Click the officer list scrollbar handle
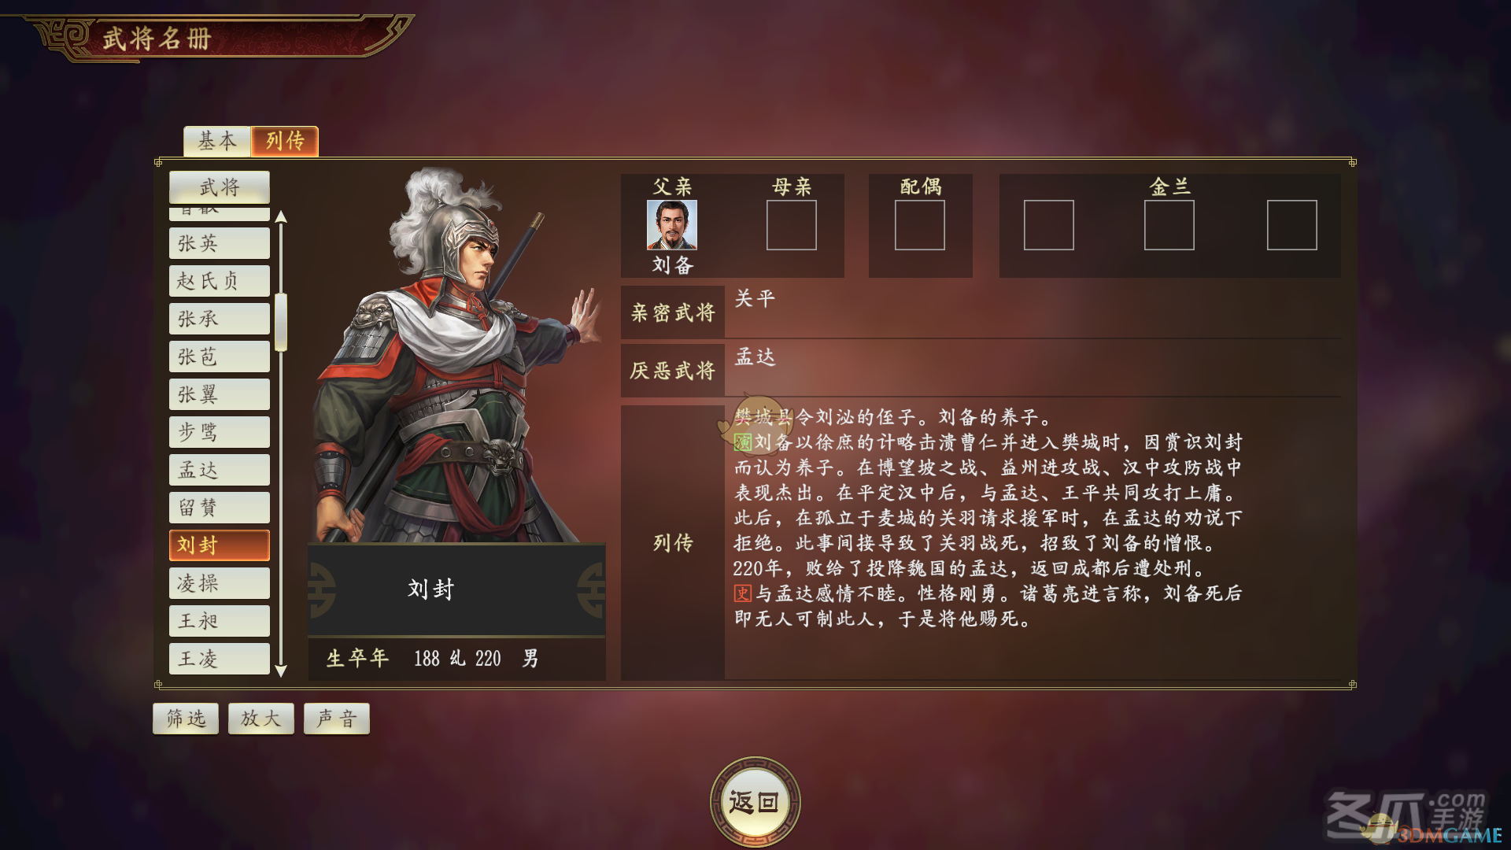1511x850 pixels. (281, 322)
